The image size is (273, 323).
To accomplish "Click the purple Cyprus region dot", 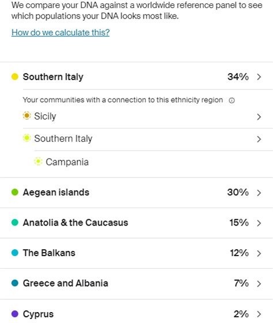I will [15, 314].
